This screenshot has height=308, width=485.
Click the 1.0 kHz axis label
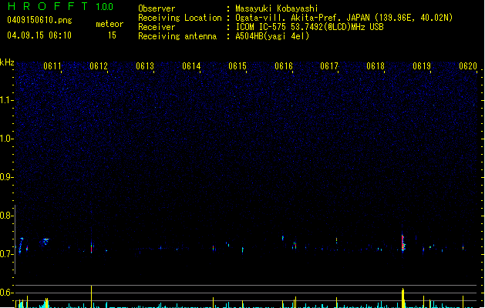[6, 139]
